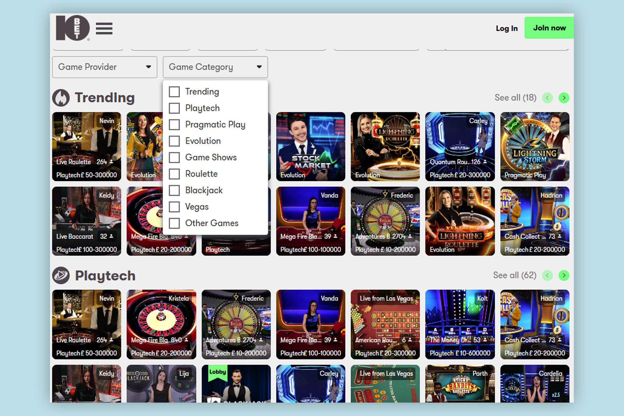Go to next Trending games arrow
The height and width of the screenshot is (416, 624).
pos(564,98)
